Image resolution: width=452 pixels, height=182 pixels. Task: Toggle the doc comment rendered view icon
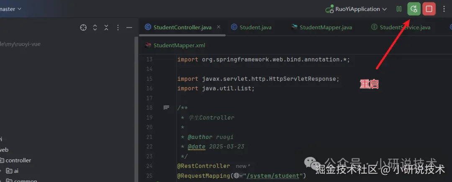pos(166,108)
